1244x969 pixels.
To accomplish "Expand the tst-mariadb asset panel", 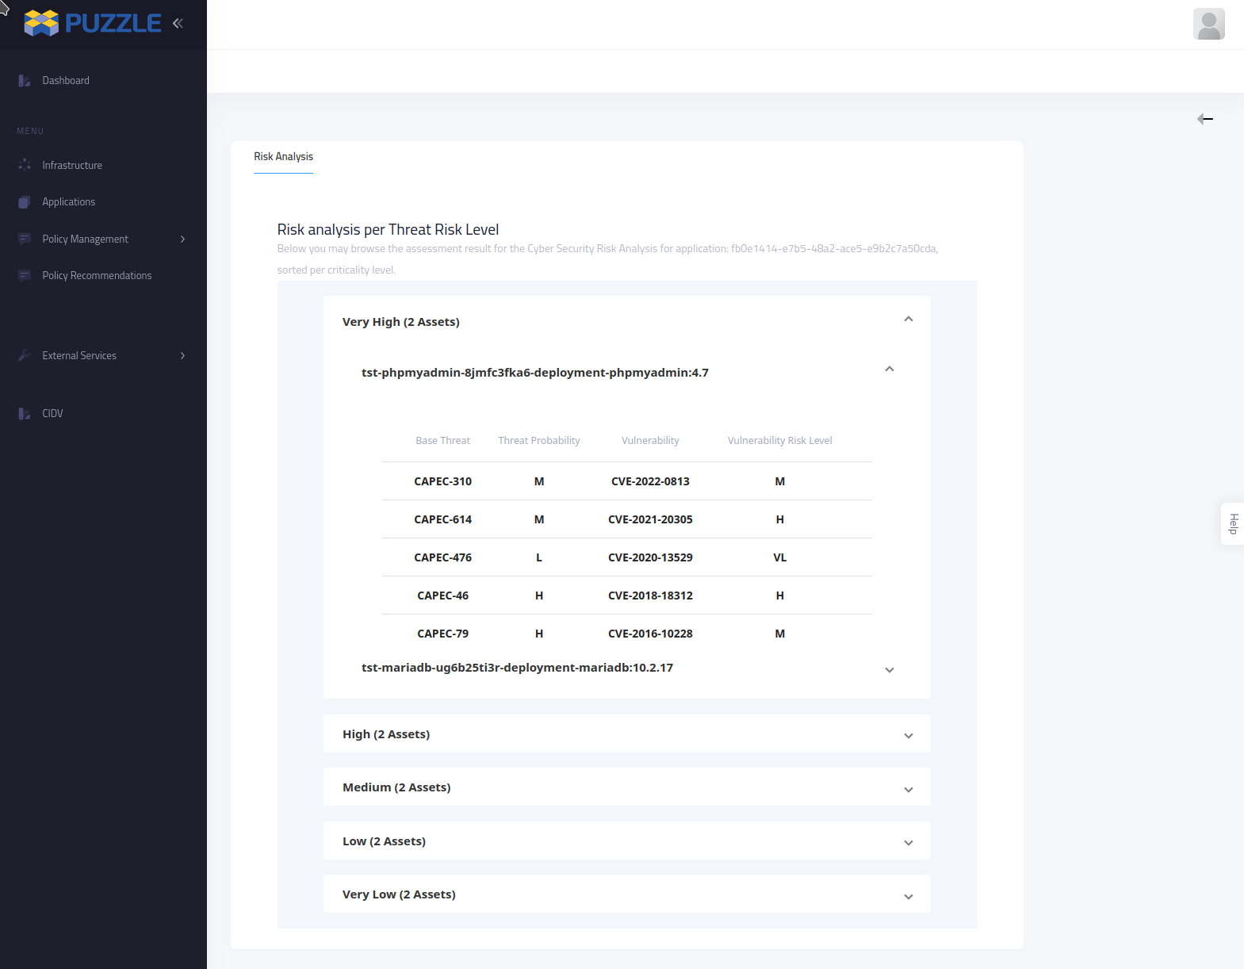I will click(x=890, y=670).
